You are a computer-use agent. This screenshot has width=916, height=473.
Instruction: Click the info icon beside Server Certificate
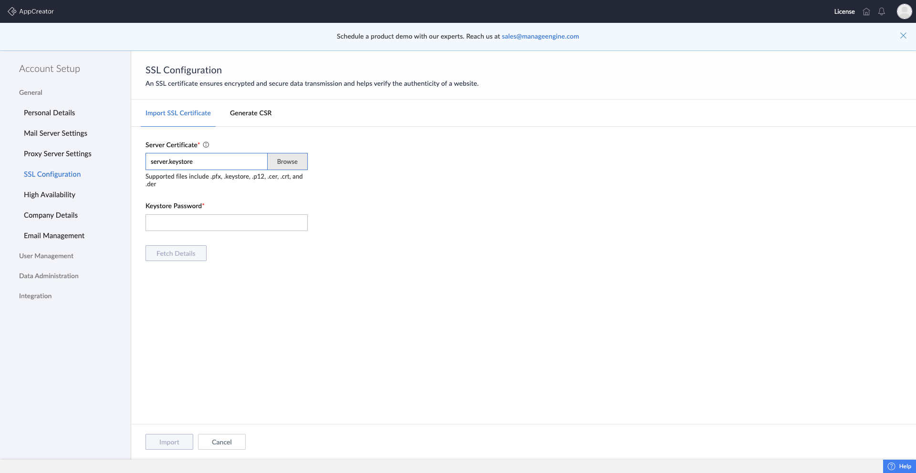(x=206, y=145)
